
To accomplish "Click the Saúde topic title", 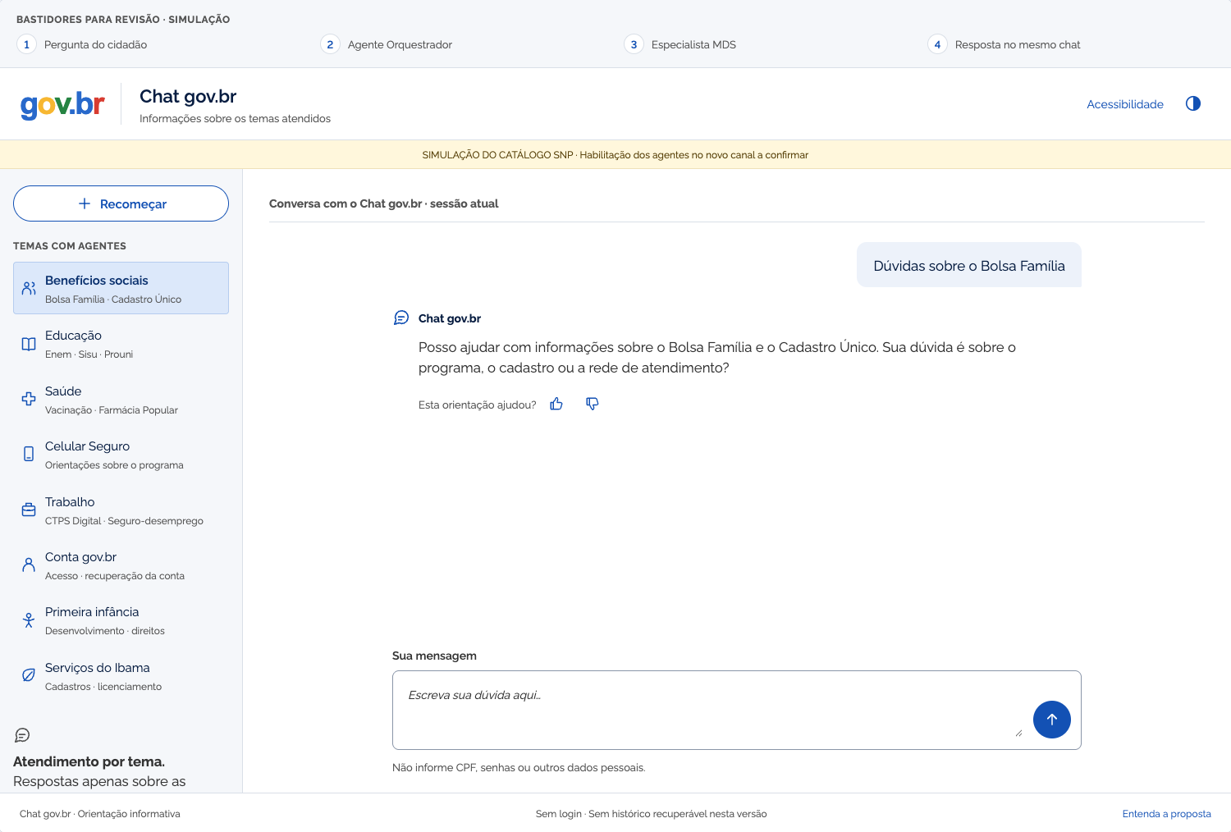I will point(63,391).
